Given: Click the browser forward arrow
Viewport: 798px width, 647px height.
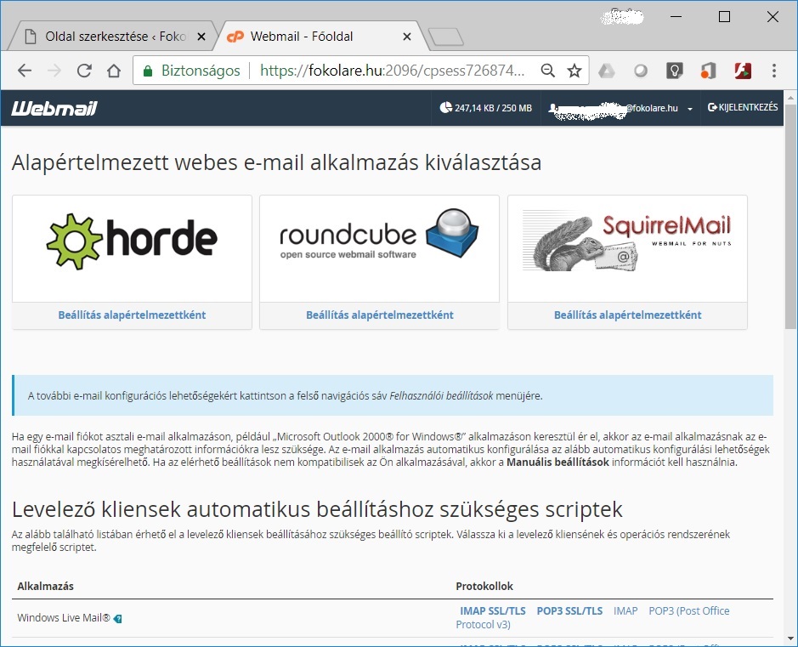Looking at the screenshot, I should pyautogui.click(x=54, y=71).
